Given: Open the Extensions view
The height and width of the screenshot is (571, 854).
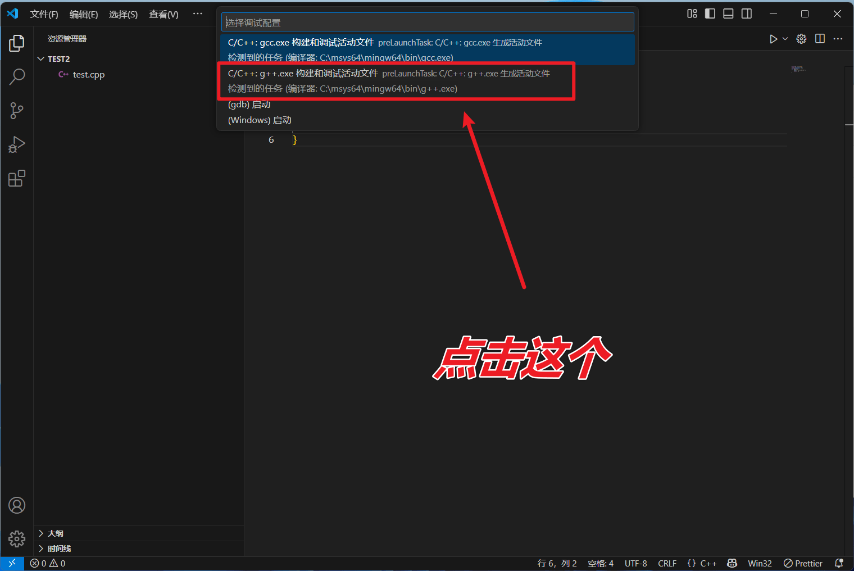Looking at the screenshot, I should point(17,179).
